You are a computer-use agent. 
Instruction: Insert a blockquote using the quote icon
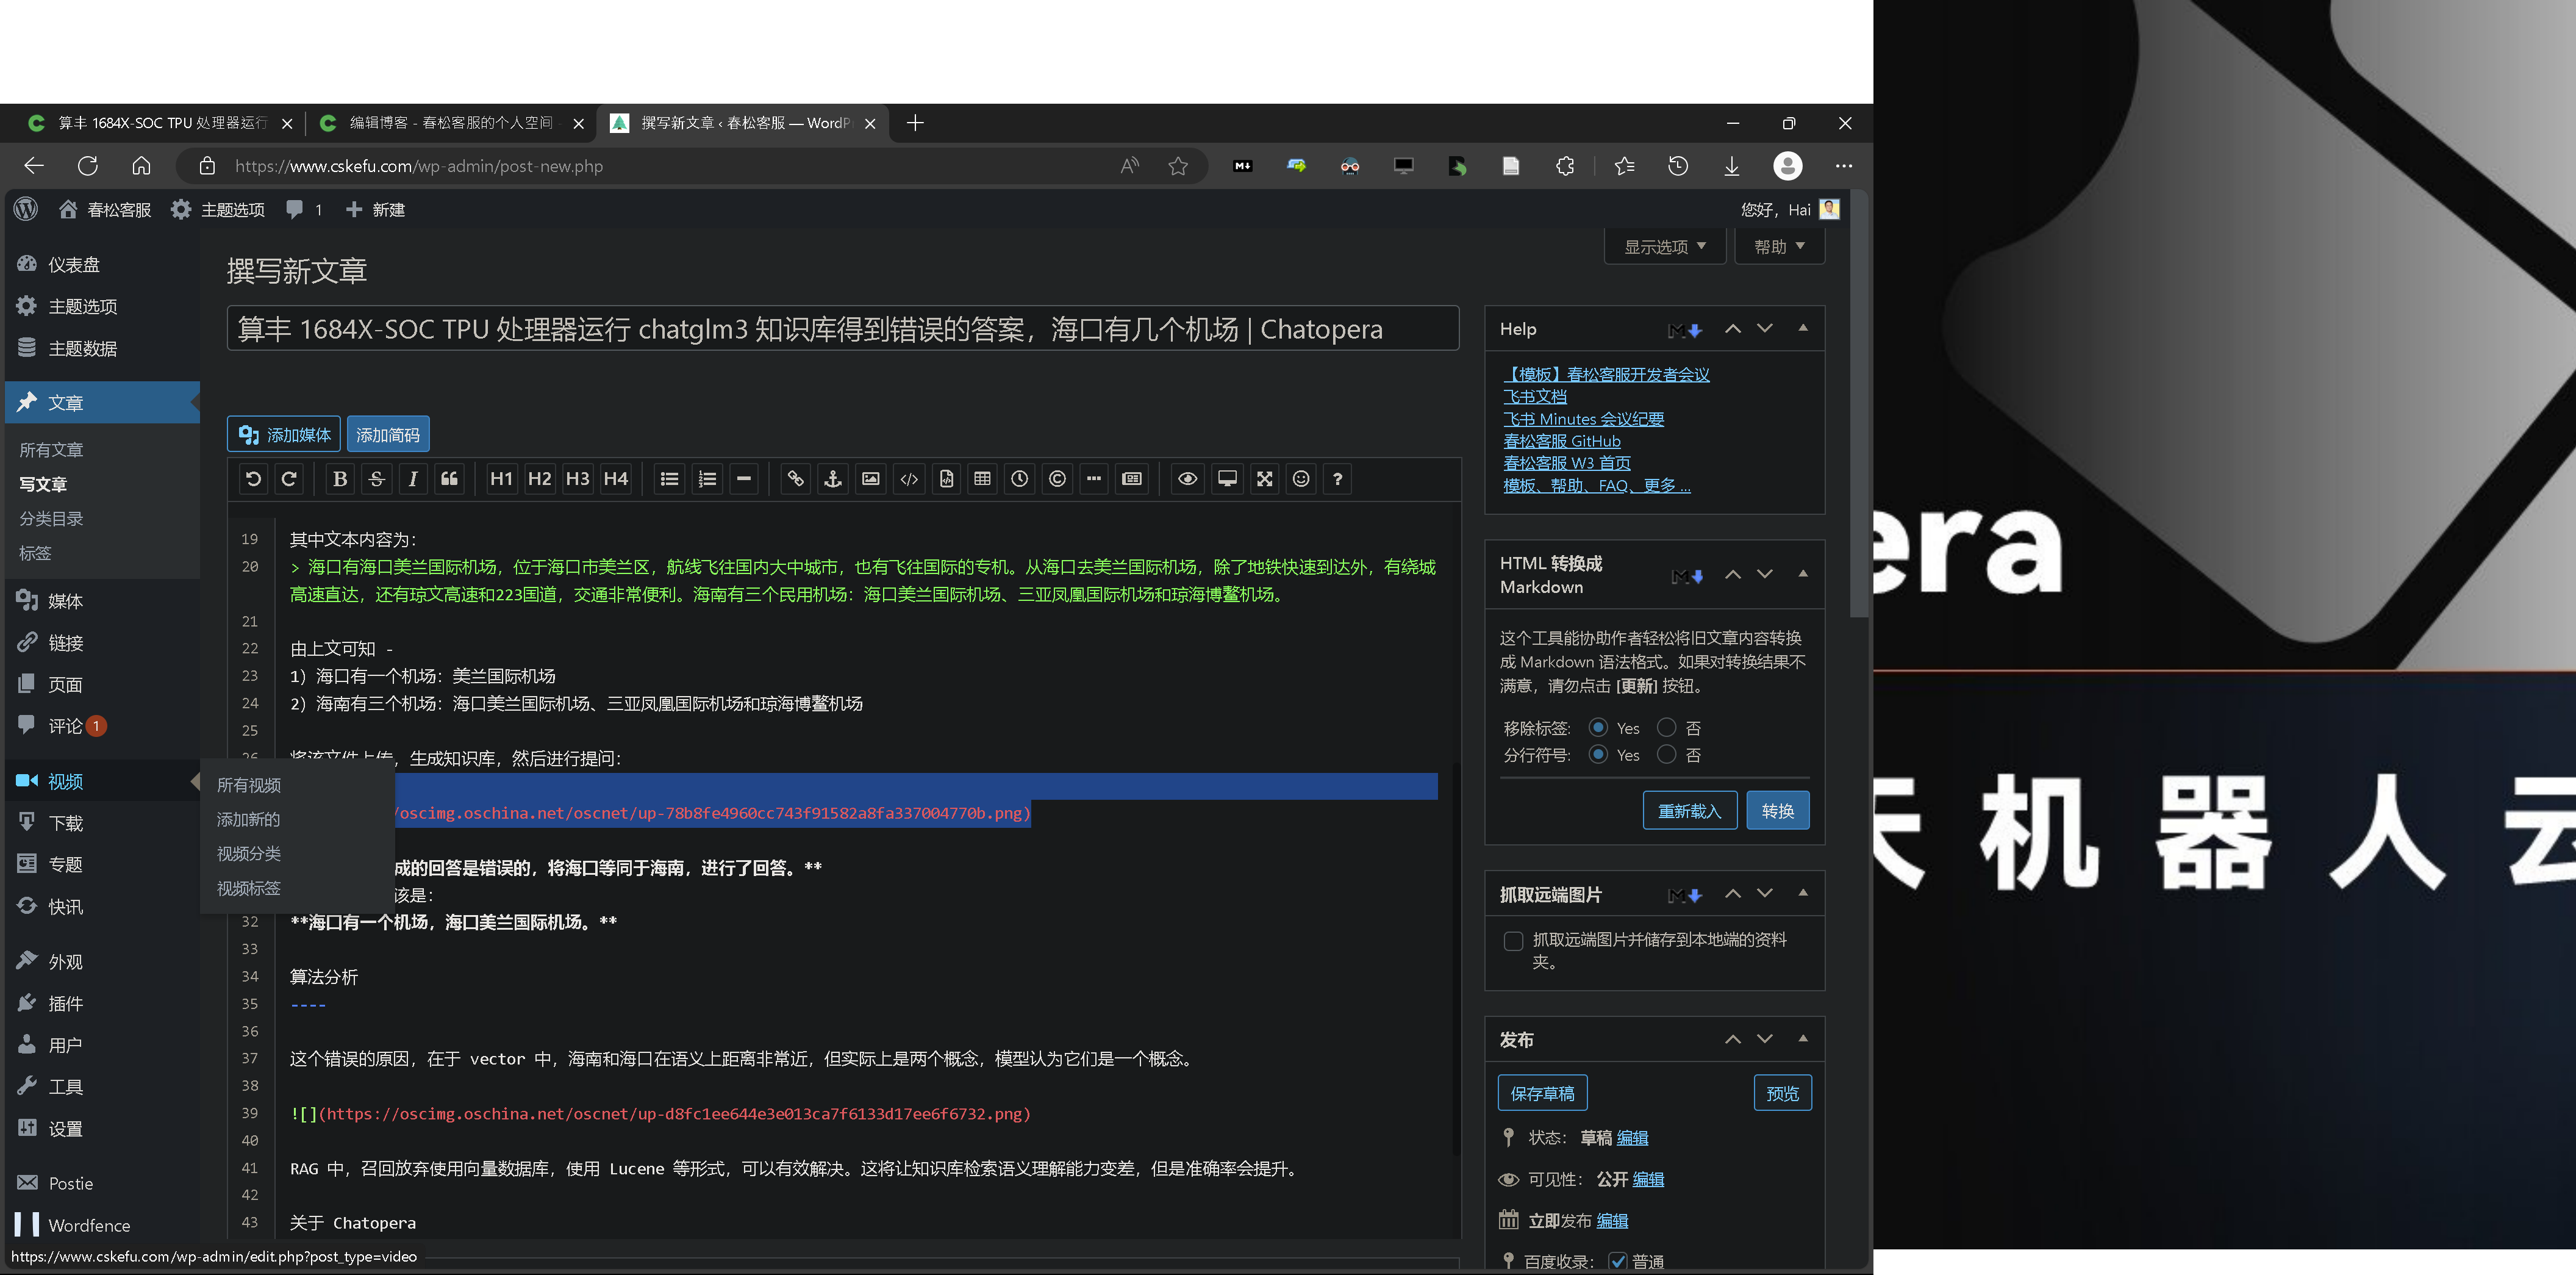point(448,479)
